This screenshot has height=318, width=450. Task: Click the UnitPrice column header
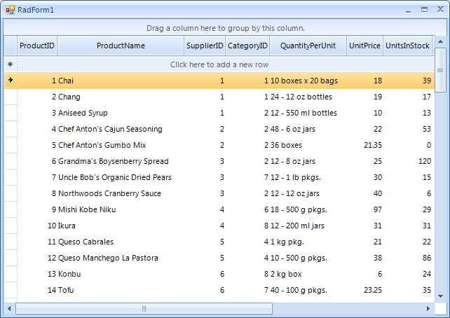[365, 46]
